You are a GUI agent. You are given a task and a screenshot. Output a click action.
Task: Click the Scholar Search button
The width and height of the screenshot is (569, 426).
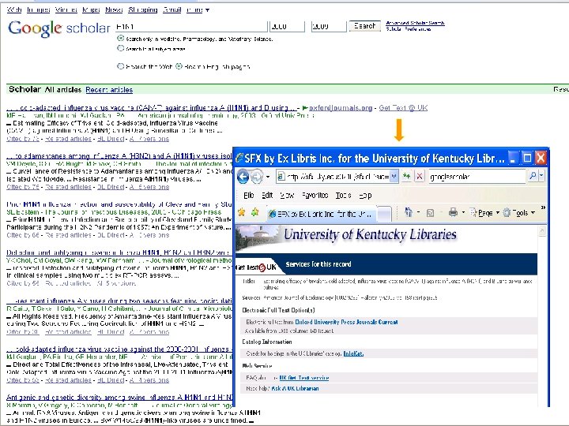click(364, 26)
